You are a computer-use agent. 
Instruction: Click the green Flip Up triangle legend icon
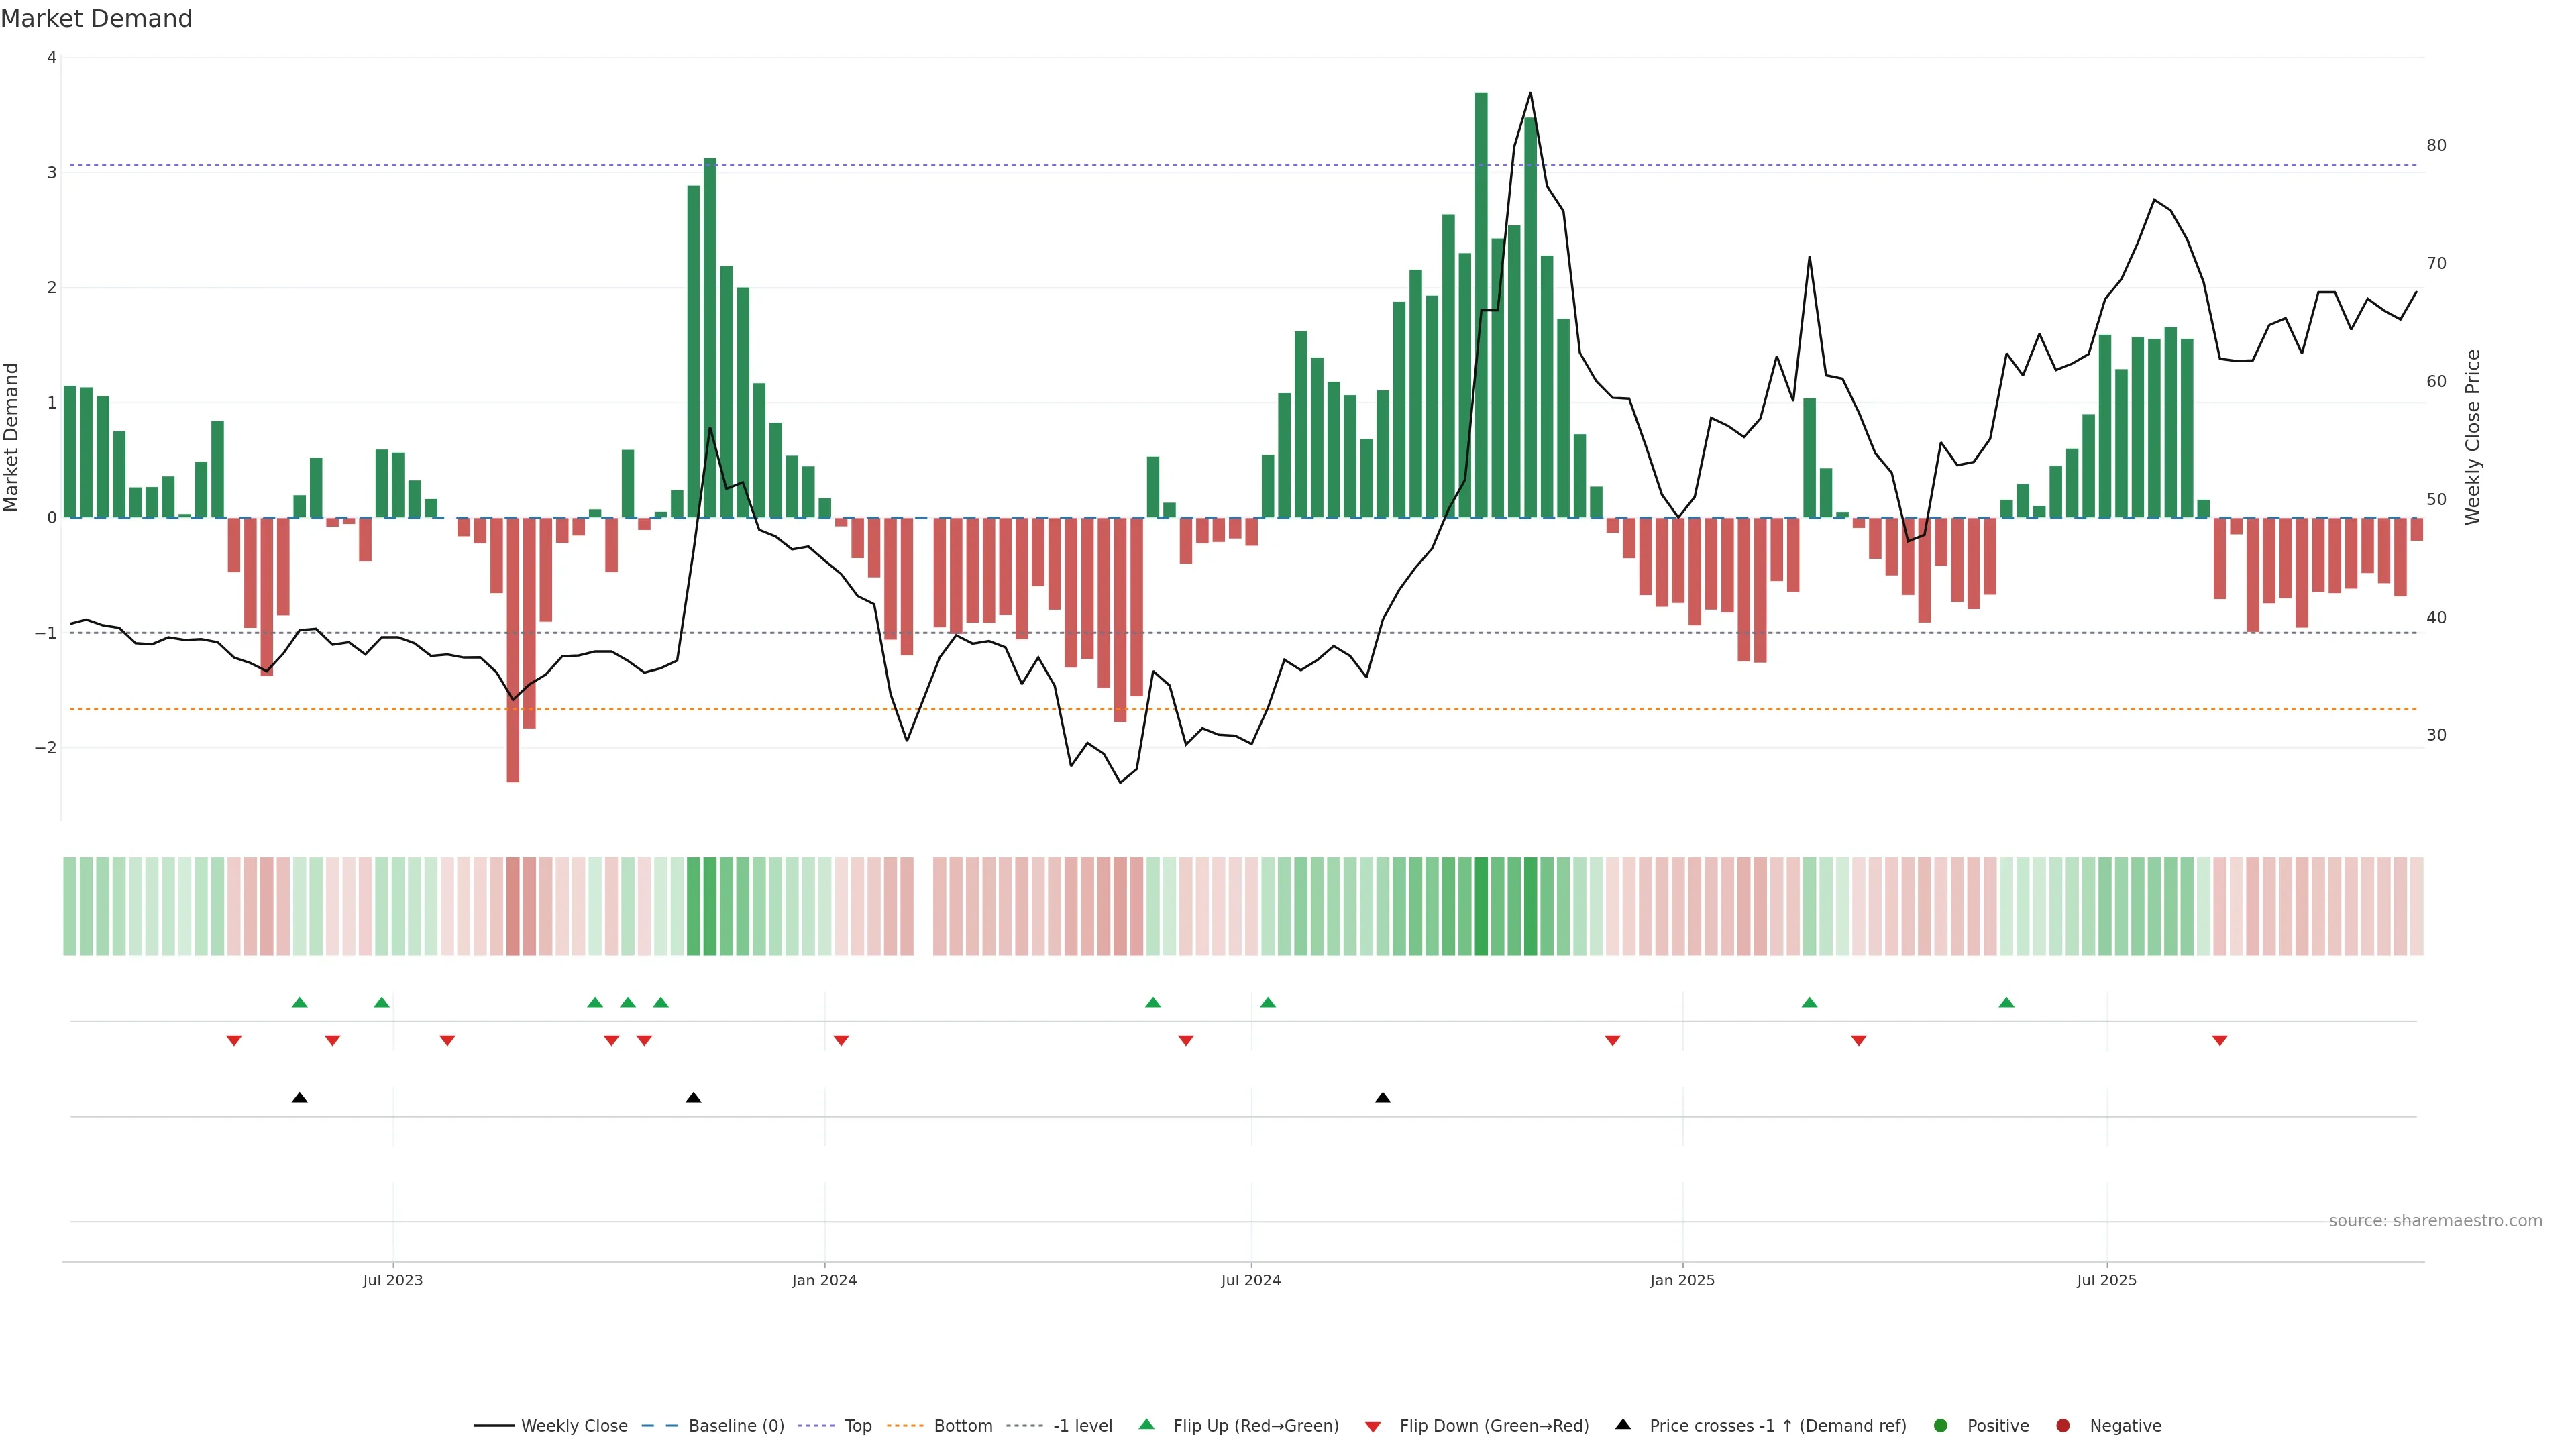[1147, 1424]
